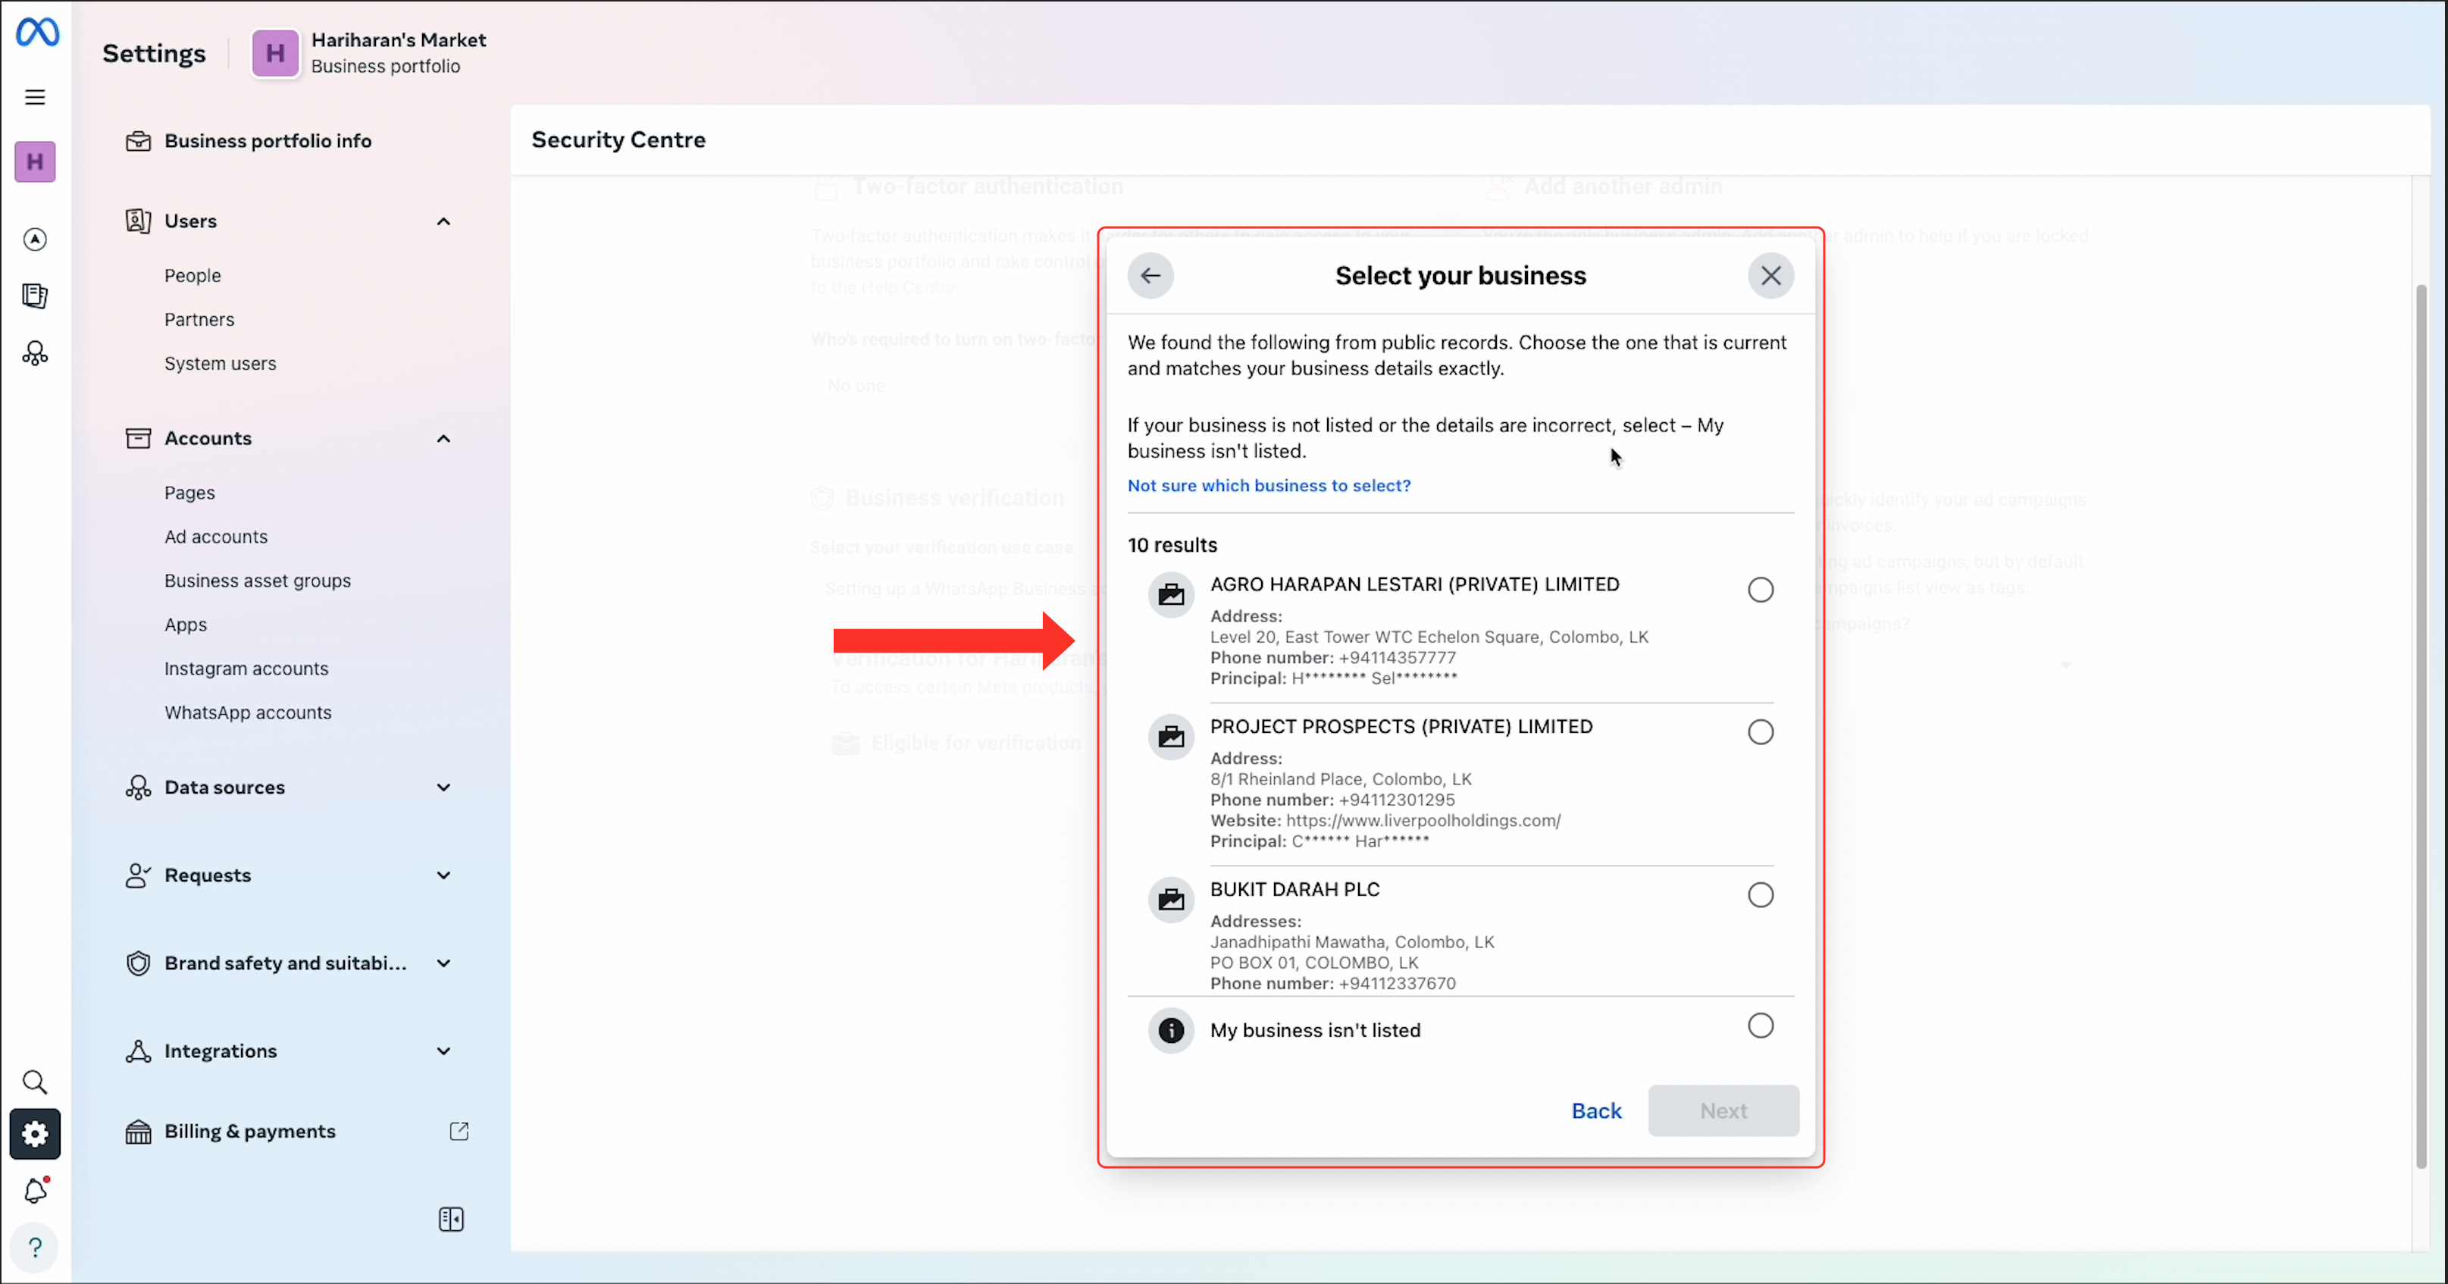
Task: Select BUKIT DARAH PLC radio button
Action: click(1761, 895)
